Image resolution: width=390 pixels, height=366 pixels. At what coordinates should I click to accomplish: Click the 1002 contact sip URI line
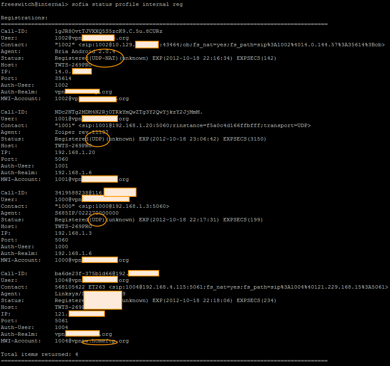pyautogui.click(x=219, y=45)
